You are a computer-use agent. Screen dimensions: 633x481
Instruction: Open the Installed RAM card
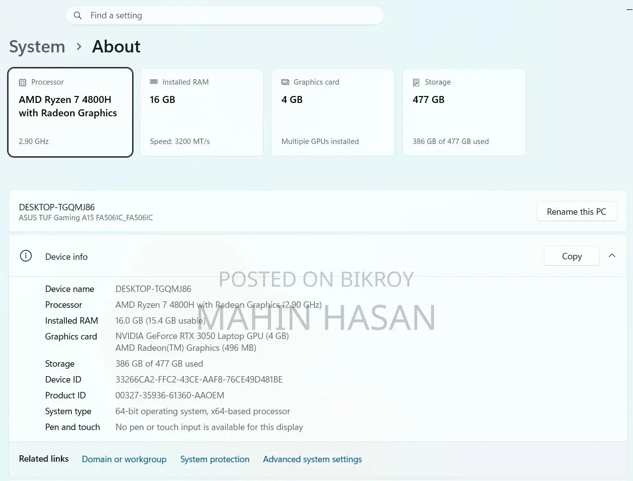(202, 112)
